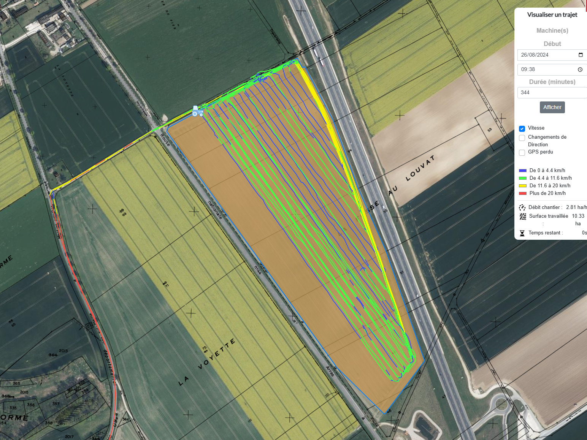Click the Durée (minutes) field showing 344
The image size is (587, 440).
tap(551, 93)
